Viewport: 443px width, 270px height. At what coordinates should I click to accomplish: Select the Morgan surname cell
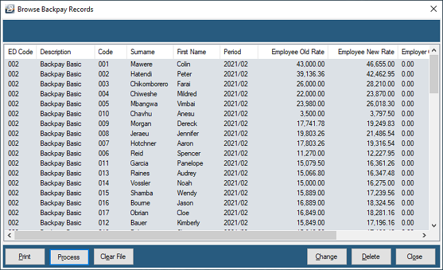[141, 124]
